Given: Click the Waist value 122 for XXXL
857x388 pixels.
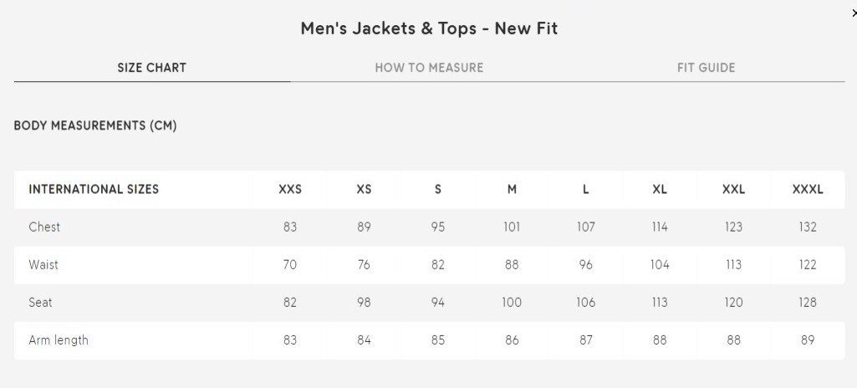Looking at the screenshot, I should pyautogui.click(x=808, y=264).
